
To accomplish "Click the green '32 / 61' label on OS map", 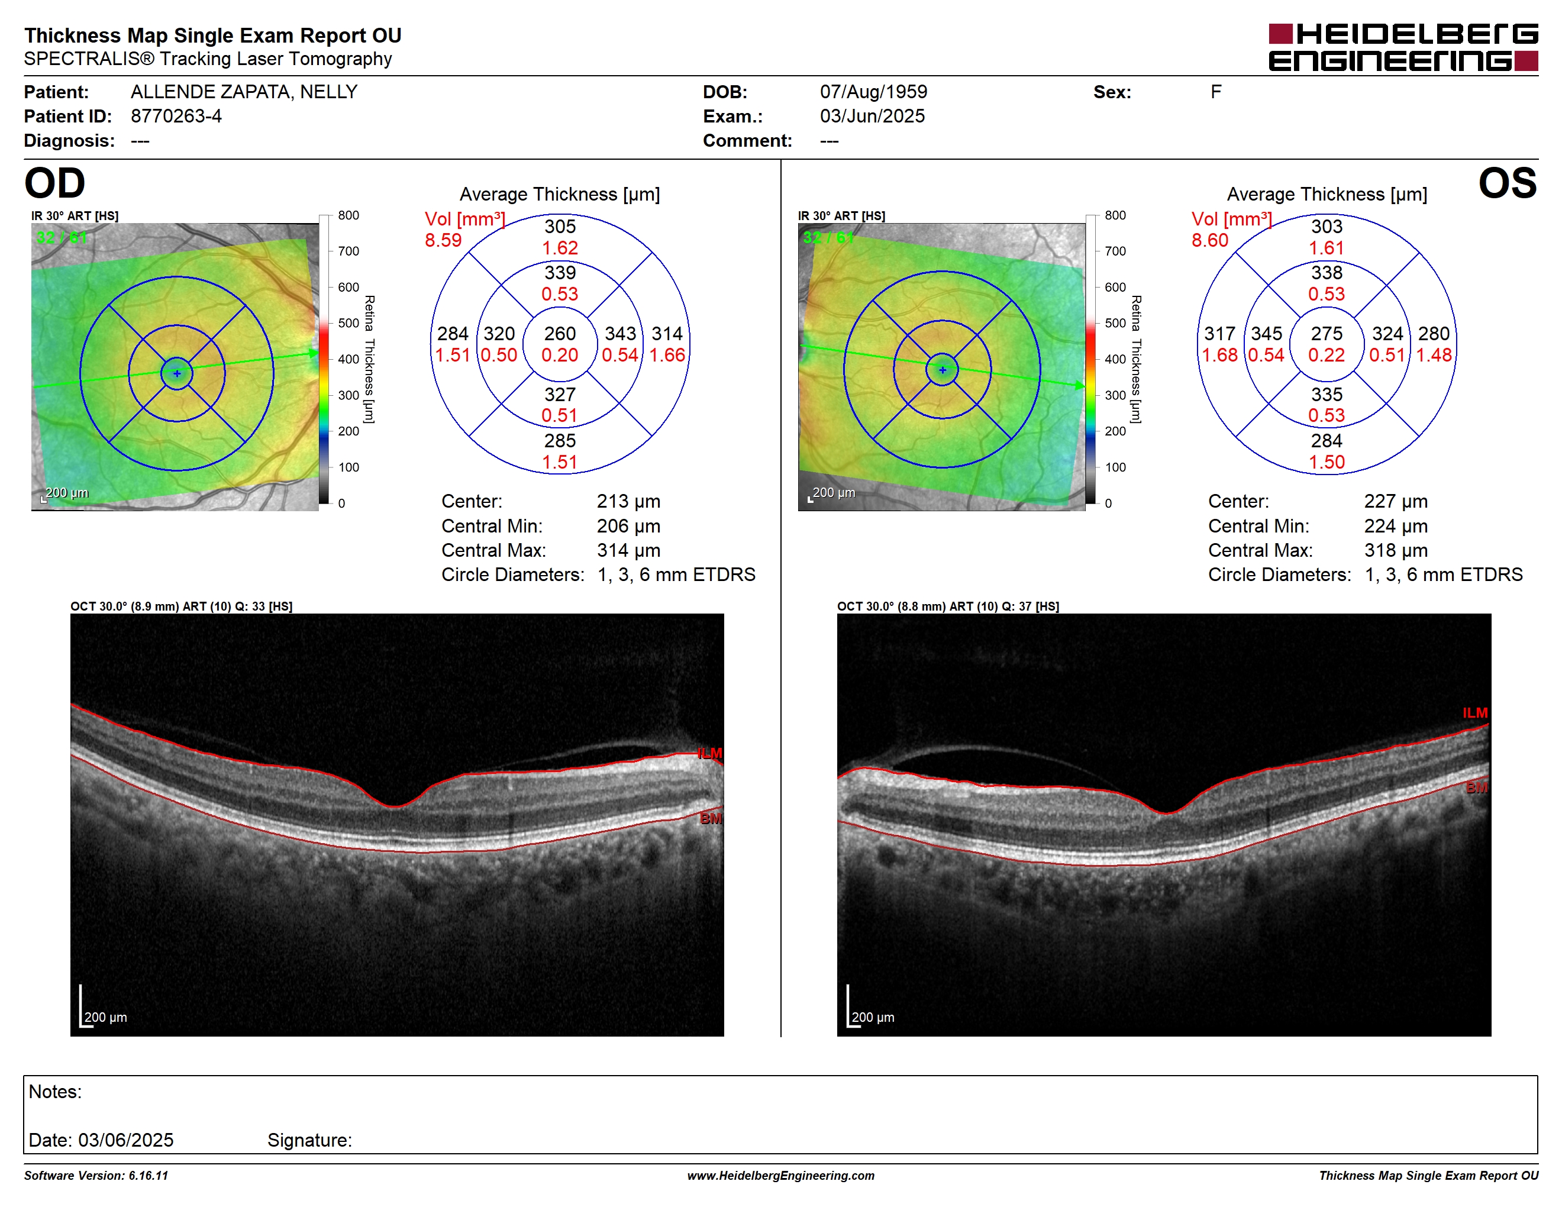I will click(x=828, y=237).
